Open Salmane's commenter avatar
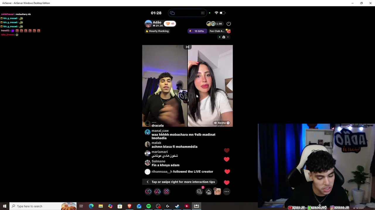 147,162
